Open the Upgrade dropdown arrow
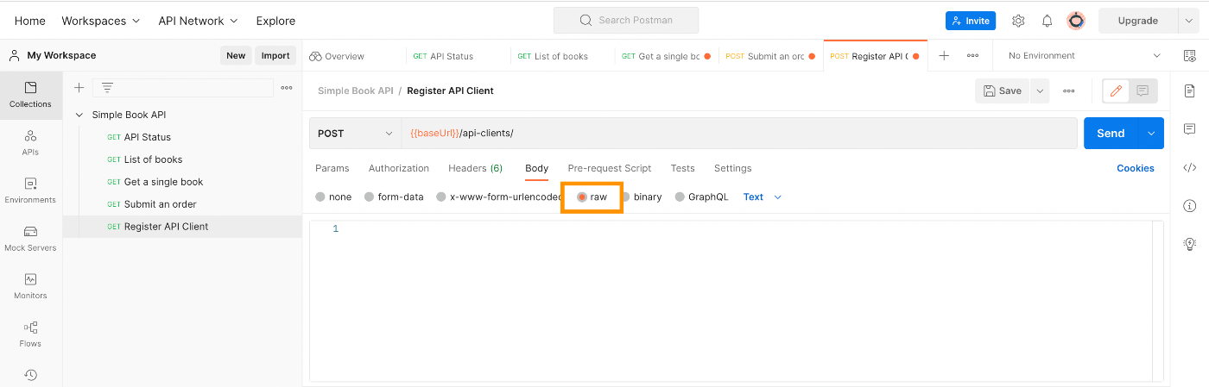Image resolution: width=1209 pixels, height=387 pixels. [x=1188, y=21]
